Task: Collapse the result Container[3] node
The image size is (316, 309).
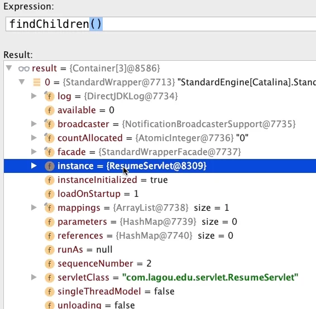Action: click(x=9, y=68)
